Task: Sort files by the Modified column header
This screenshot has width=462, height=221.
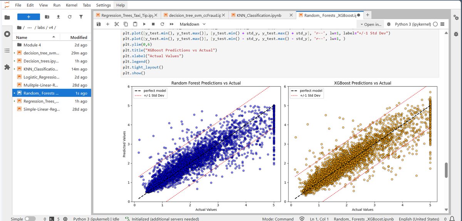Action: 79,37
